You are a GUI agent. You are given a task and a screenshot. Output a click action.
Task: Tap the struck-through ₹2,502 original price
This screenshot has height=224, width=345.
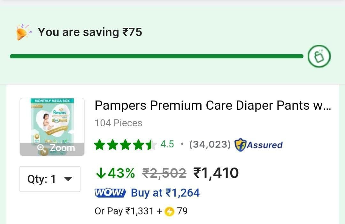click(164, 173)
